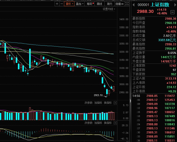Open 设置均线 moving average settings
The width and height of the screenshot is (177, 142).
pos(109,9)
